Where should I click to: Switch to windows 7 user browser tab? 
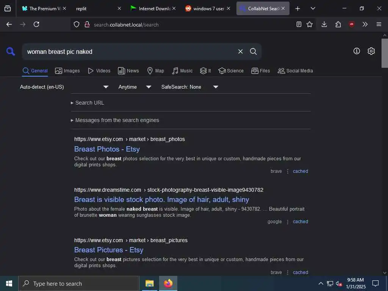205,8
